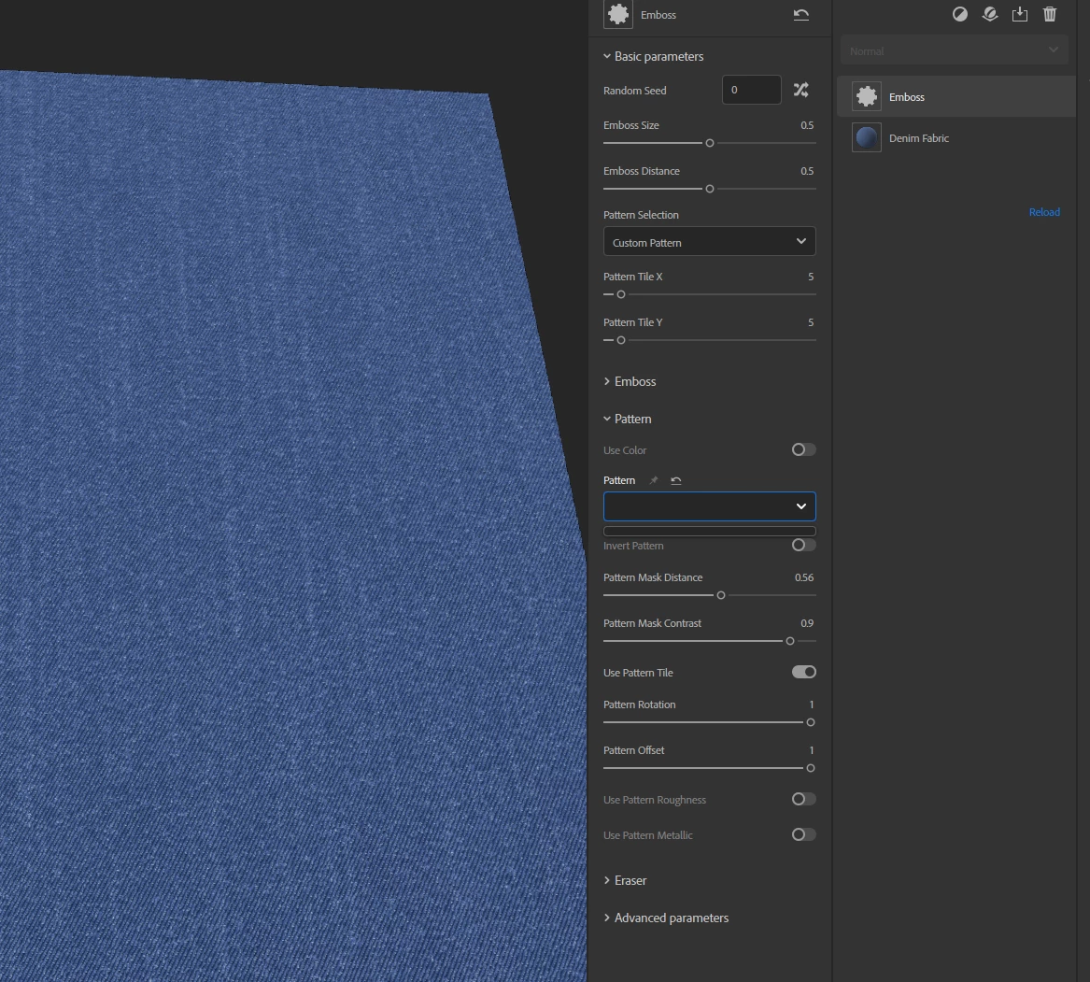Enable Use Pattern Metallic switch
Viewport: 1090px width, 982px height.
point(803,834)
